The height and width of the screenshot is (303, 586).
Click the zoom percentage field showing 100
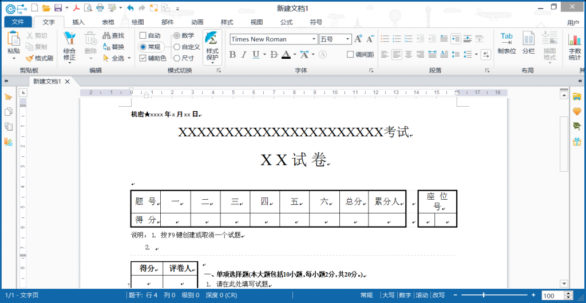[553, 296]
